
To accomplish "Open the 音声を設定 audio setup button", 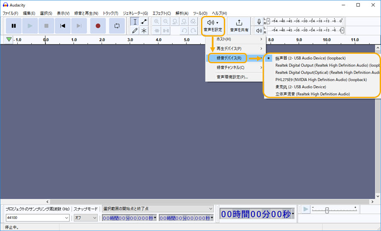I will pos(213,26).
